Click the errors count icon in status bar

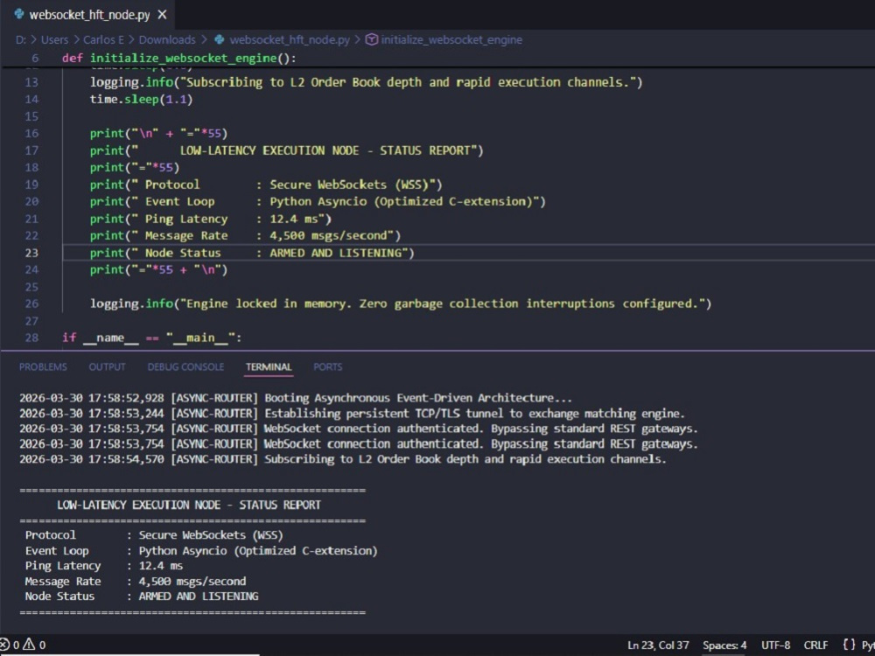[4, 646]
